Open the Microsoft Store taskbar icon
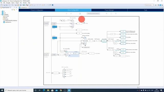The image size is (164, 92). (52, 90)
